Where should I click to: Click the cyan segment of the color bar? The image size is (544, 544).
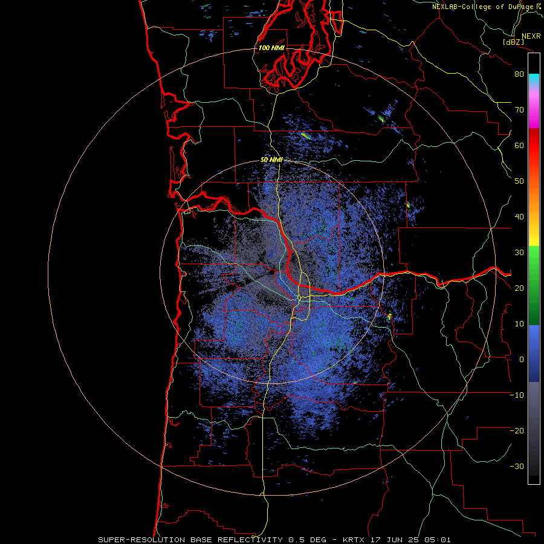(x=534, y=79)
